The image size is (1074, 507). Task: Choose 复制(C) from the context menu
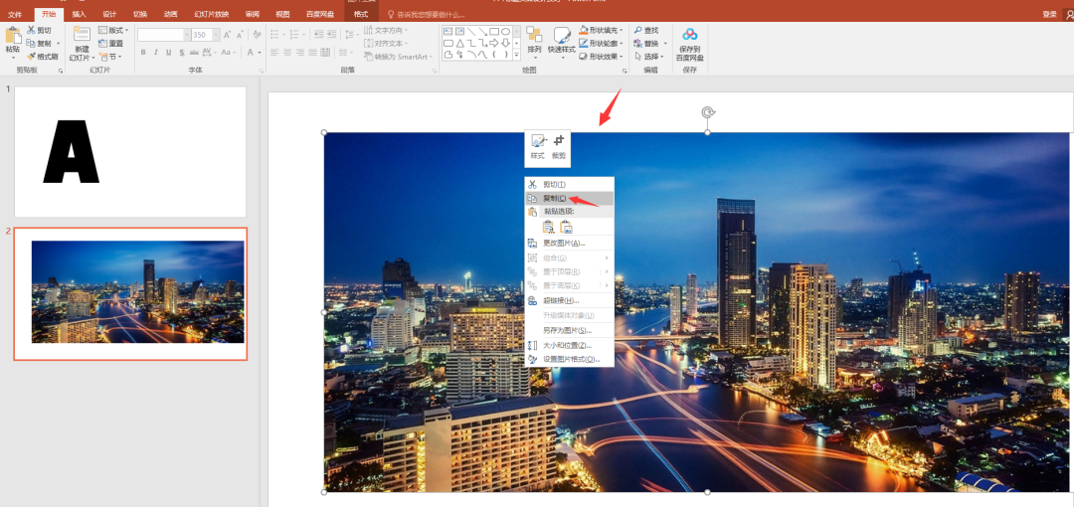(x=554, y=198)
